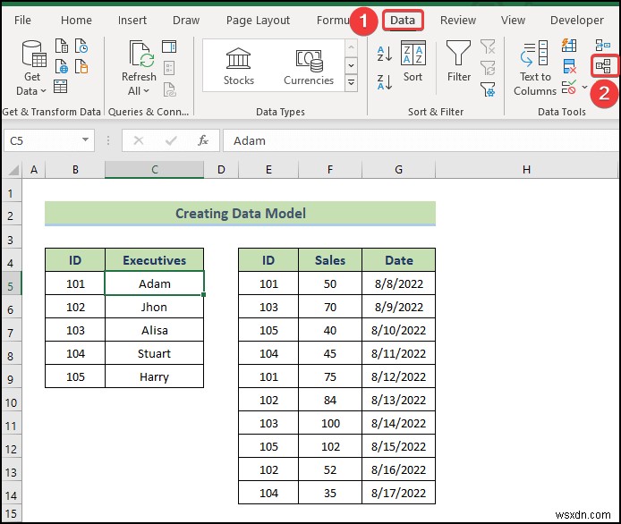Switch to the Developer tab

pos(576,21)
